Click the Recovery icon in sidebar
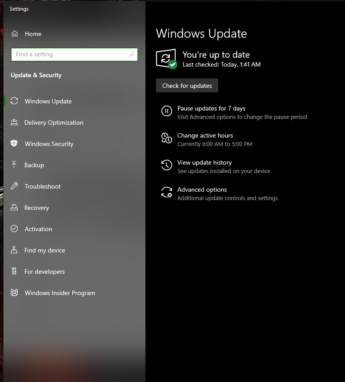This screenshot has width=345, height=382. tap(14, 207)
